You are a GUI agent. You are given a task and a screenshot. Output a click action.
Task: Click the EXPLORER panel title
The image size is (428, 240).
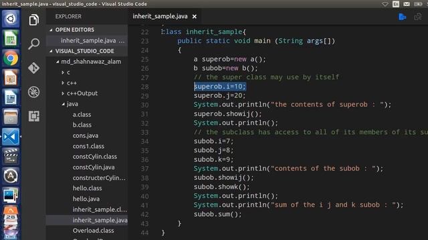68,16
